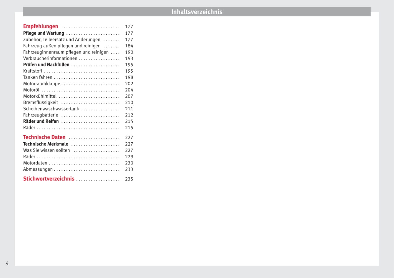
Task: Select the Motordaten entry
Action: click(35, 163)
